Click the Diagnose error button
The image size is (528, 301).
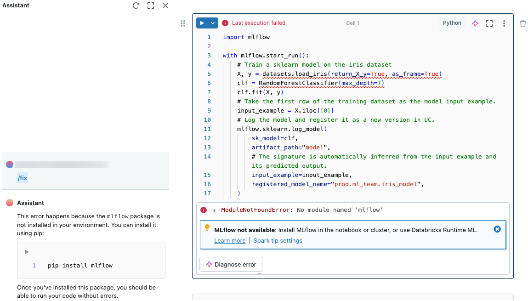click(x=231, y=264)
